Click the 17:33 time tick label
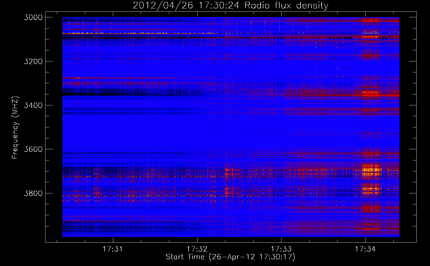 [x=281, y=249]
